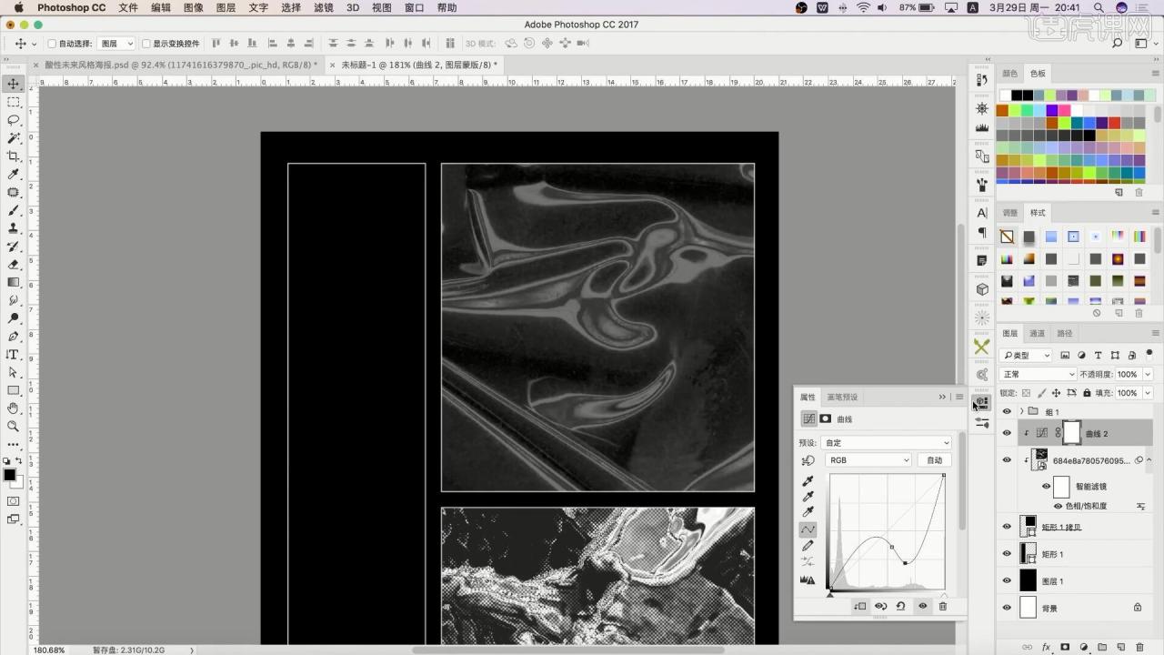Open the blend mode 正常 dropdown
This screenshot has height=655, width=1164.
pyautogui.click(x=1038, y=374)
